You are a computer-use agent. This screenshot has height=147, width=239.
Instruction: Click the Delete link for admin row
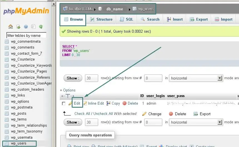pyautogui.click(x=133, y=103)
